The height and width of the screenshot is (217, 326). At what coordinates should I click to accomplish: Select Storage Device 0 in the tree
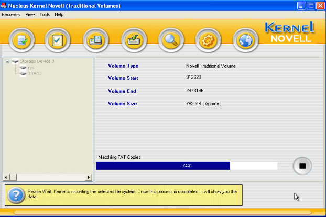click(37, 61)
